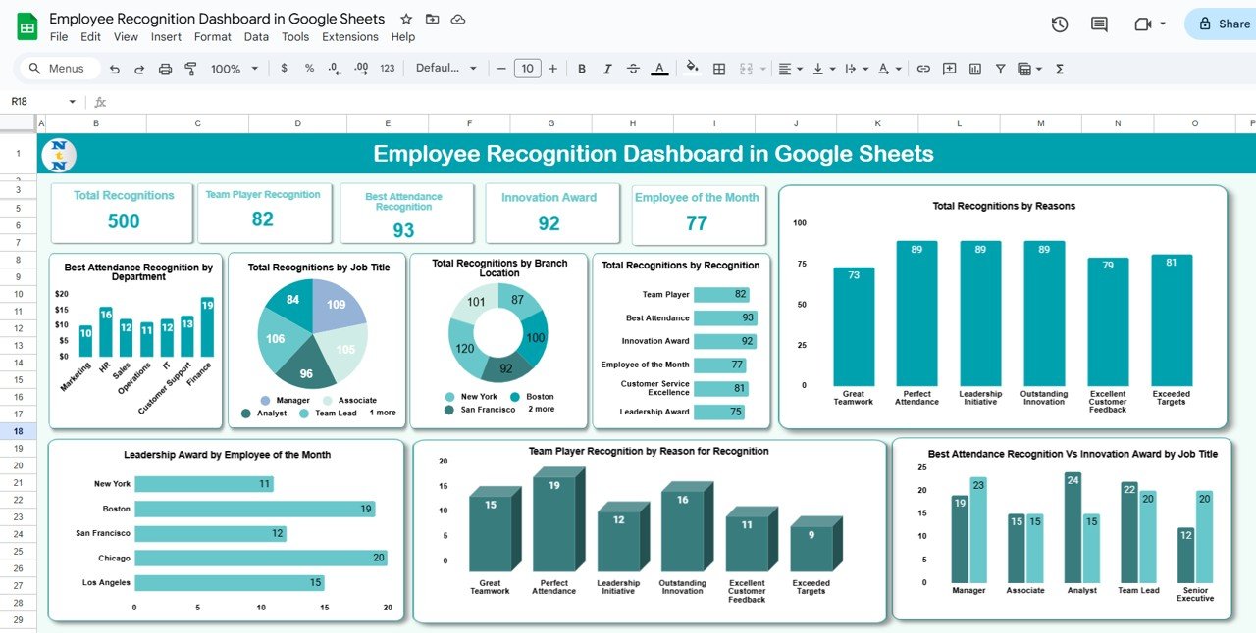Image resolution: width=1256 pixels, height=633 pixels.
Task: Open version history clock icon
Action: coord(1060,24)
